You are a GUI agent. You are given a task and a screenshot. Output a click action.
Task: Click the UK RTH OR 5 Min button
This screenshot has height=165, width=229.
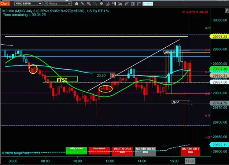[x=191, y=151]
